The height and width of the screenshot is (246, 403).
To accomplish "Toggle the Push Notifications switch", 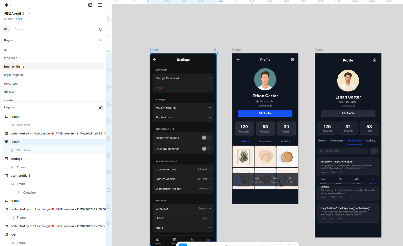I will click(x=206, y=138).
